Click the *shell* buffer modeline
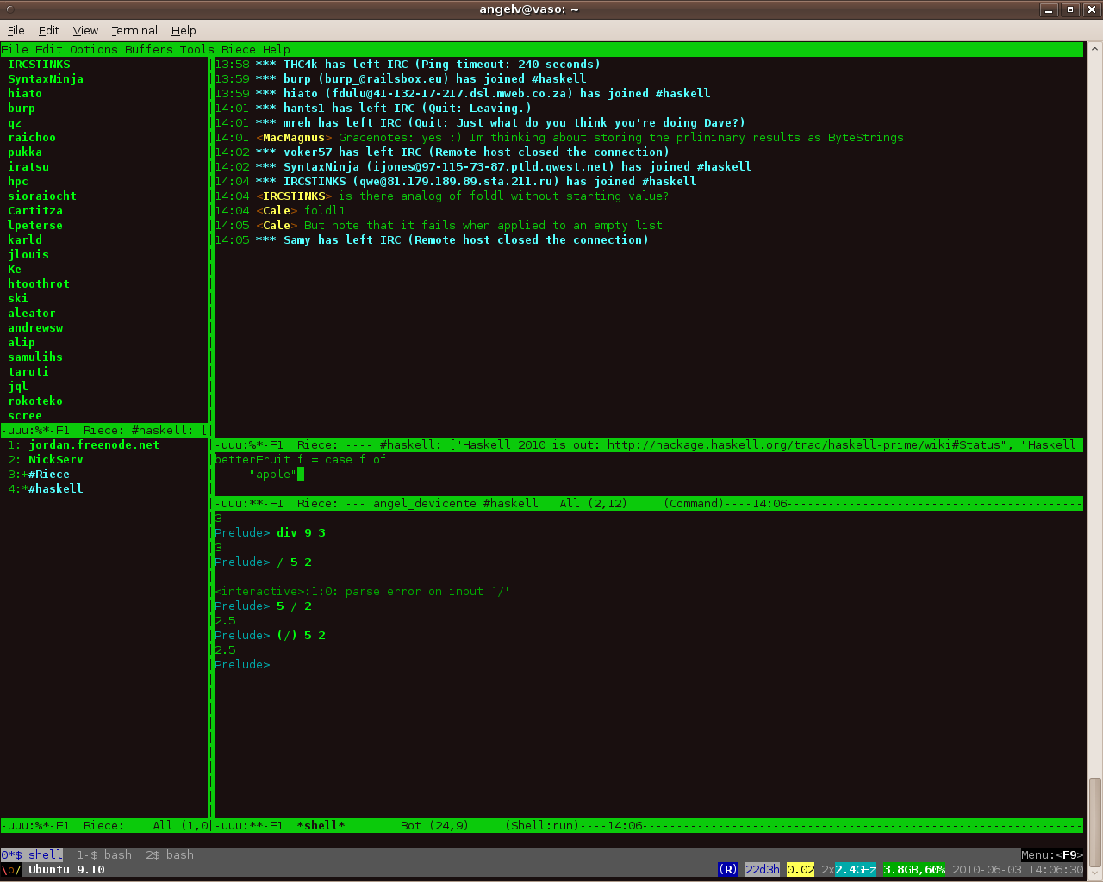The image size is (1103, 882). pyautogui.click(x=648, y=826)
